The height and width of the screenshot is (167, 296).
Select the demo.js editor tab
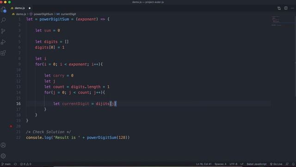pos(20,8)
